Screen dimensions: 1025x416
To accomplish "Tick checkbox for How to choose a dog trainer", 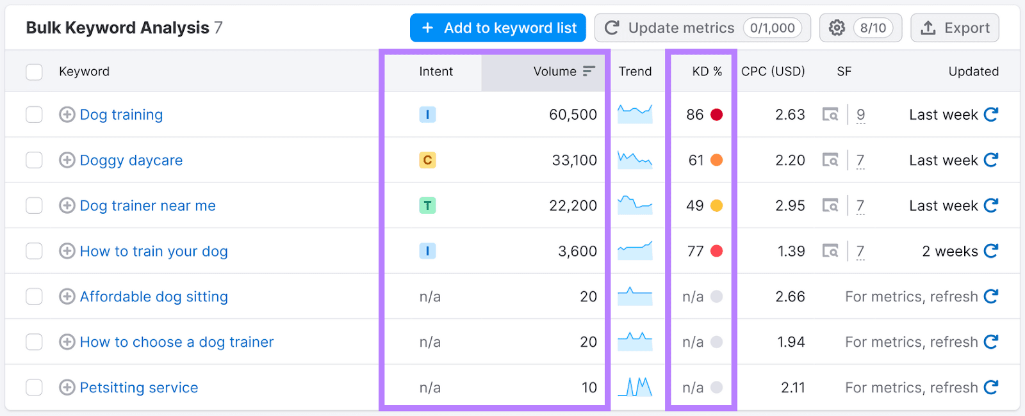I will click(34, 342).
